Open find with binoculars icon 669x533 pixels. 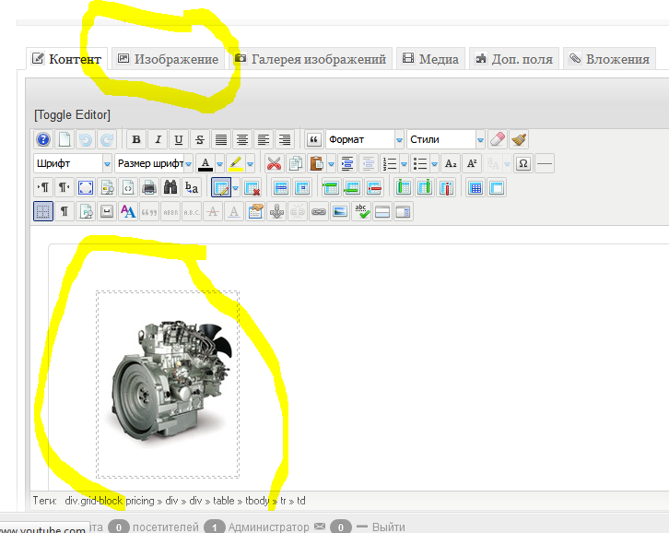[x=170, y=187]
